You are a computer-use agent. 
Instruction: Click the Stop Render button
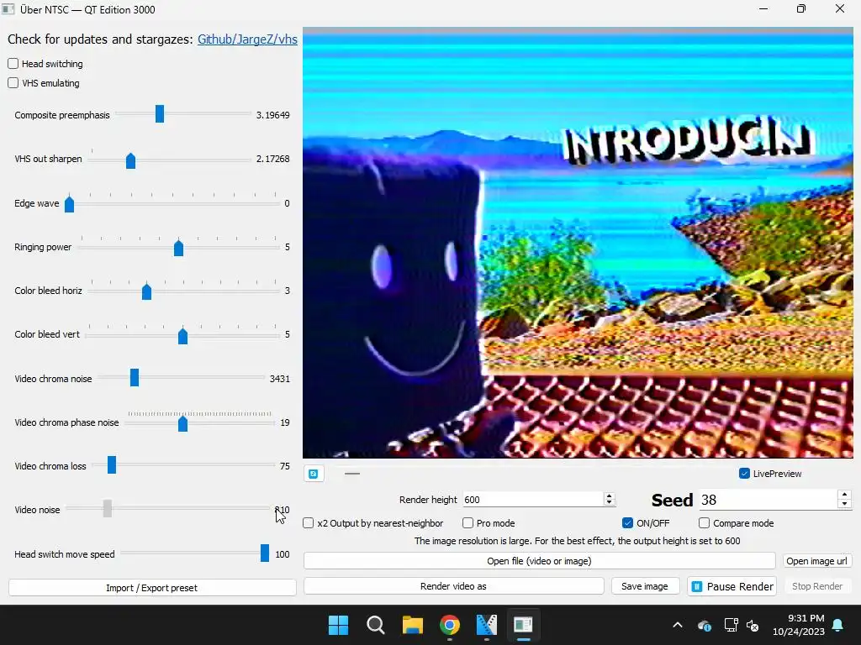pos(816,586)
